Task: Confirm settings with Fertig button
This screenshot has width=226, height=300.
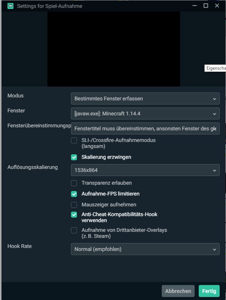Action: pyautogui.click(x=209, y=291)
